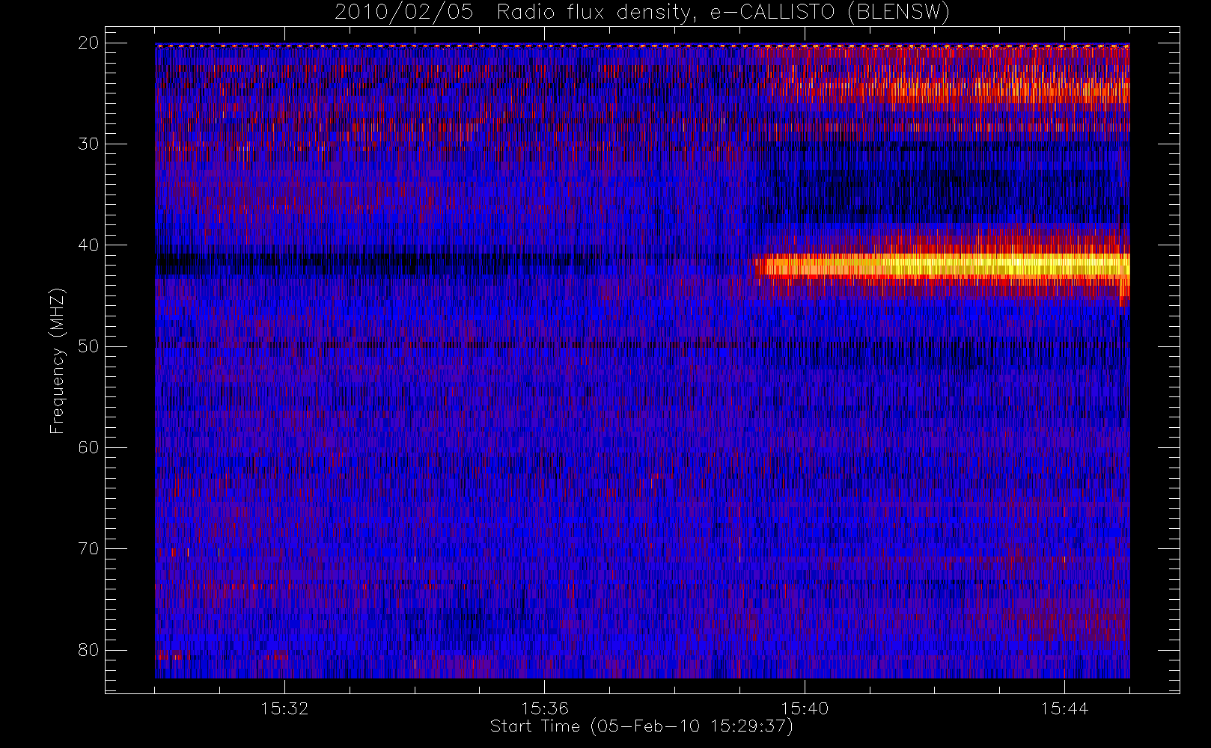Click the plot title with date 2010/02/05
Screen dimensions: 1211x748
[x=641, y=13]
